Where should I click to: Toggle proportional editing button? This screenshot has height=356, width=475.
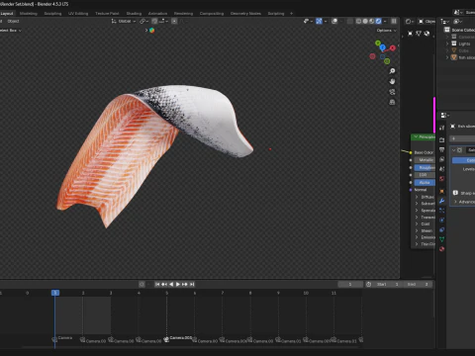coord(174,21)
